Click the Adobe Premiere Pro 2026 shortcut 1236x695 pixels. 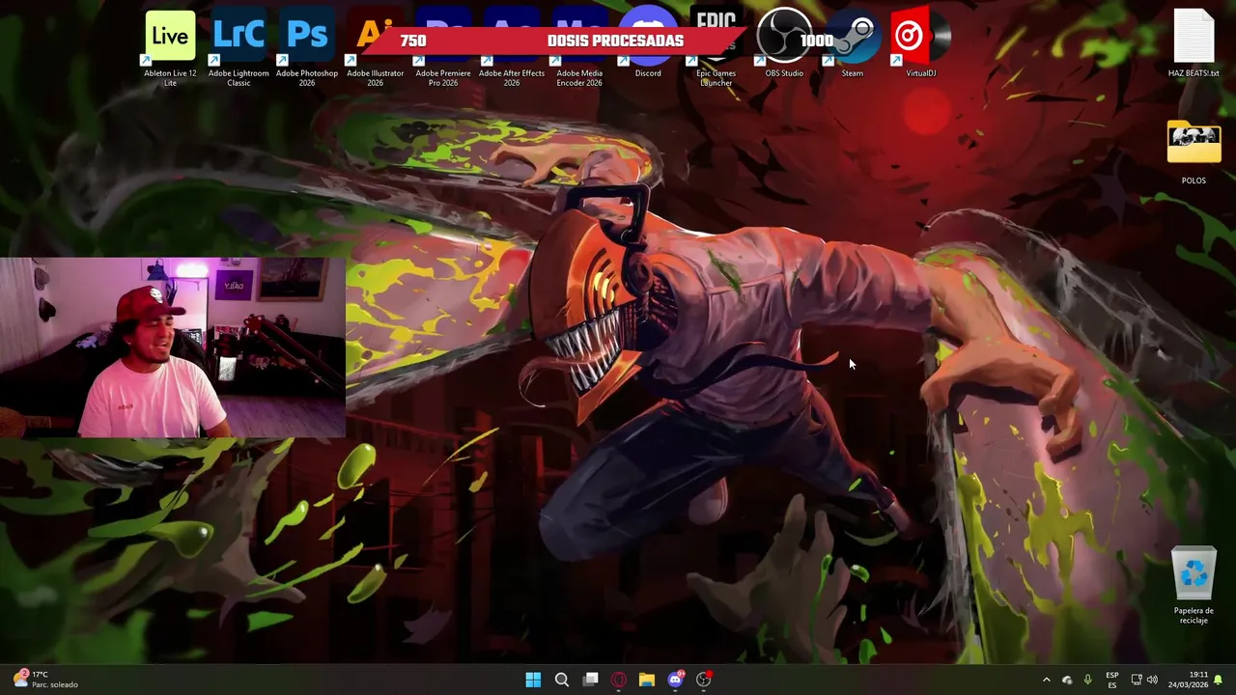[x=443, y=48]
